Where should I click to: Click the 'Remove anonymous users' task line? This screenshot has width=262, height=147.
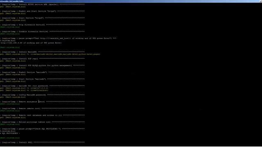click(42, 102)
